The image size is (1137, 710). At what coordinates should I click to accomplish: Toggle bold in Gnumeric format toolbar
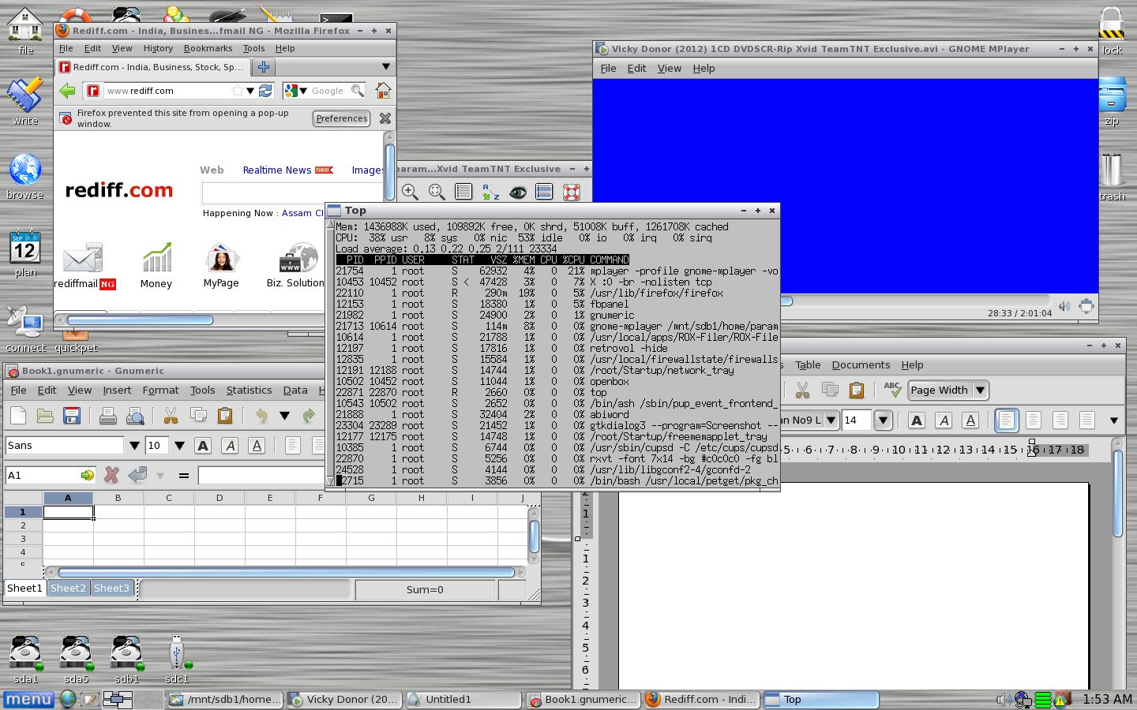(x=203, y=446)
